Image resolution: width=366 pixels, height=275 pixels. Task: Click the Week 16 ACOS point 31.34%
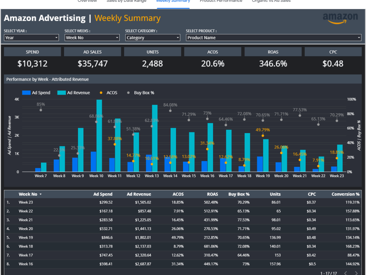click(x=207, y=149)
